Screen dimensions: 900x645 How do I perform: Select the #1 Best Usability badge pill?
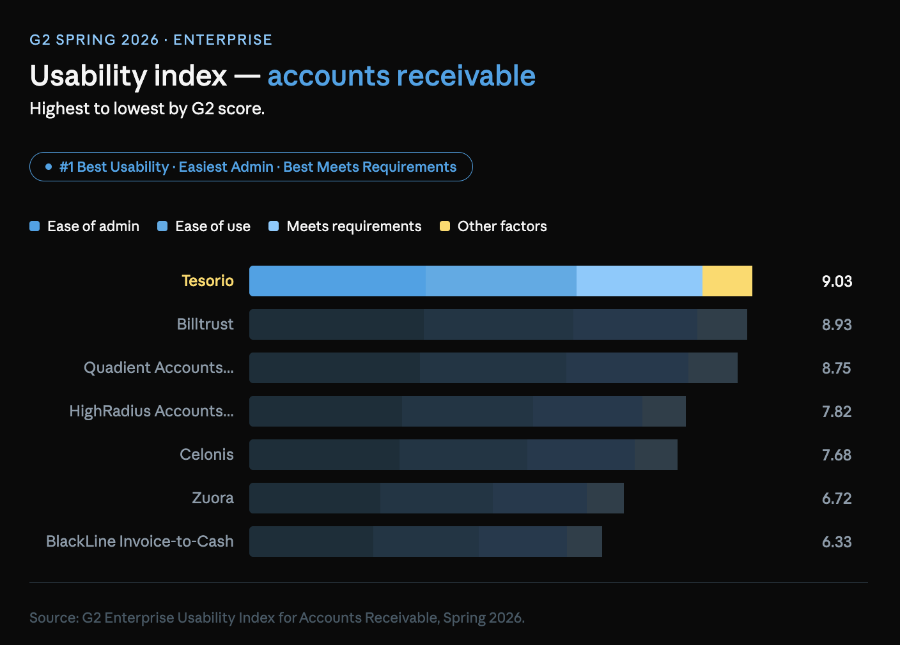251,167
